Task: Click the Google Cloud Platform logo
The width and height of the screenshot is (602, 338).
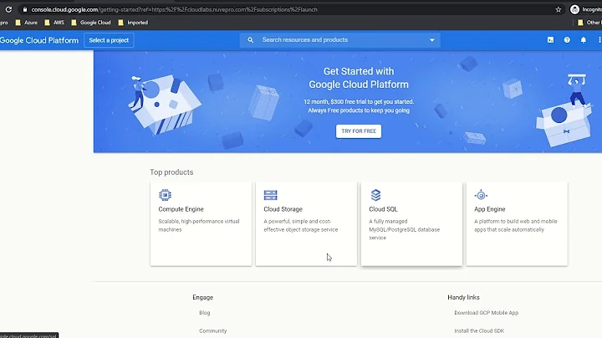Action: point(39,40)
